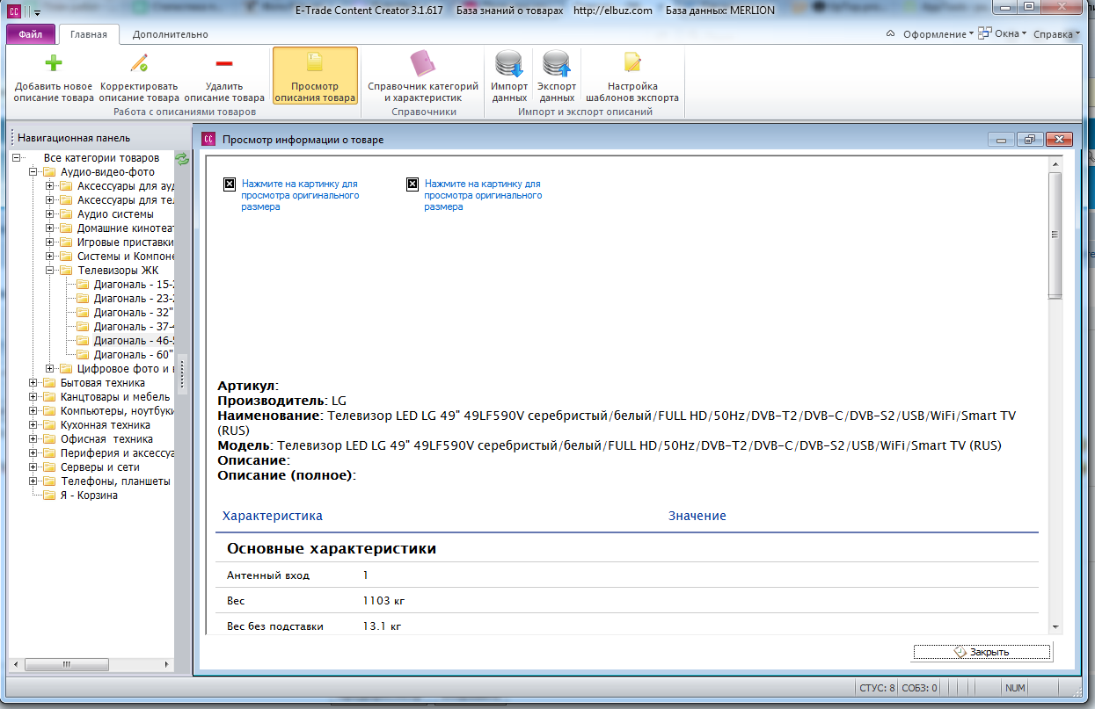
Task: Click Навигационная панель header
Action: tap(74, 138)
